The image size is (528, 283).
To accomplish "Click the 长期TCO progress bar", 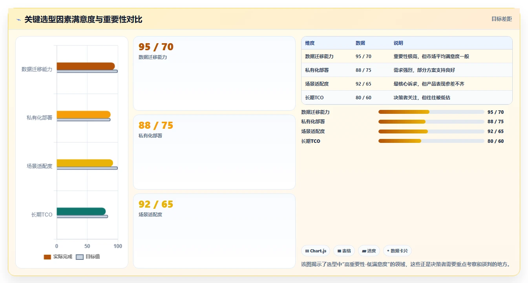I will click(431, 141).
